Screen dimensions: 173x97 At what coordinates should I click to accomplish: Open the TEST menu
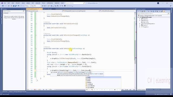click(x=33, y=3)
